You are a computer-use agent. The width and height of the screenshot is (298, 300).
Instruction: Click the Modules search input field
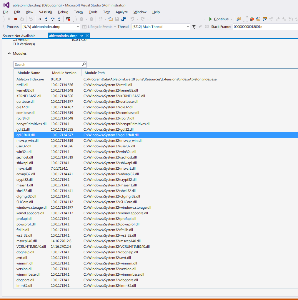(x=48, y=65)
